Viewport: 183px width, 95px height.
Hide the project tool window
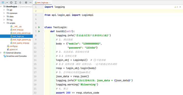click(30, 3)
